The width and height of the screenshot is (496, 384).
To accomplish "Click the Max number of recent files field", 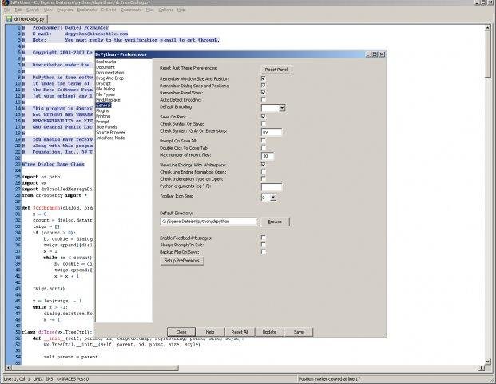I will coord(268,156).
